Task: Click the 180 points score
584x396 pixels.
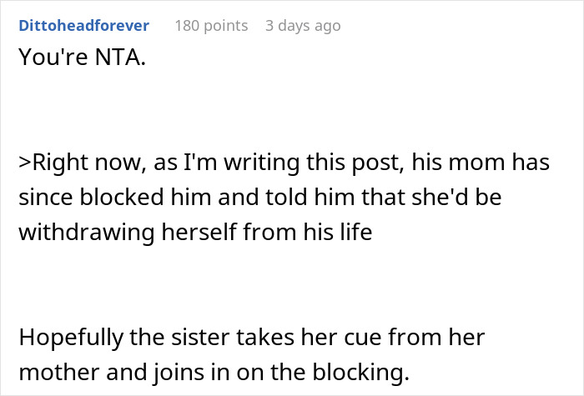Action: point(211,26)
